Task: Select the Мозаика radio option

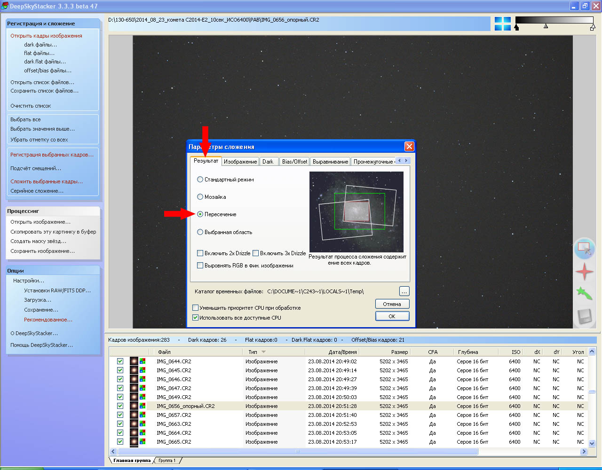Action: coord(200,197)
